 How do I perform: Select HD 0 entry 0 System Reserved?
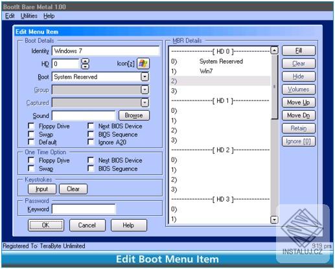point(220,62)
